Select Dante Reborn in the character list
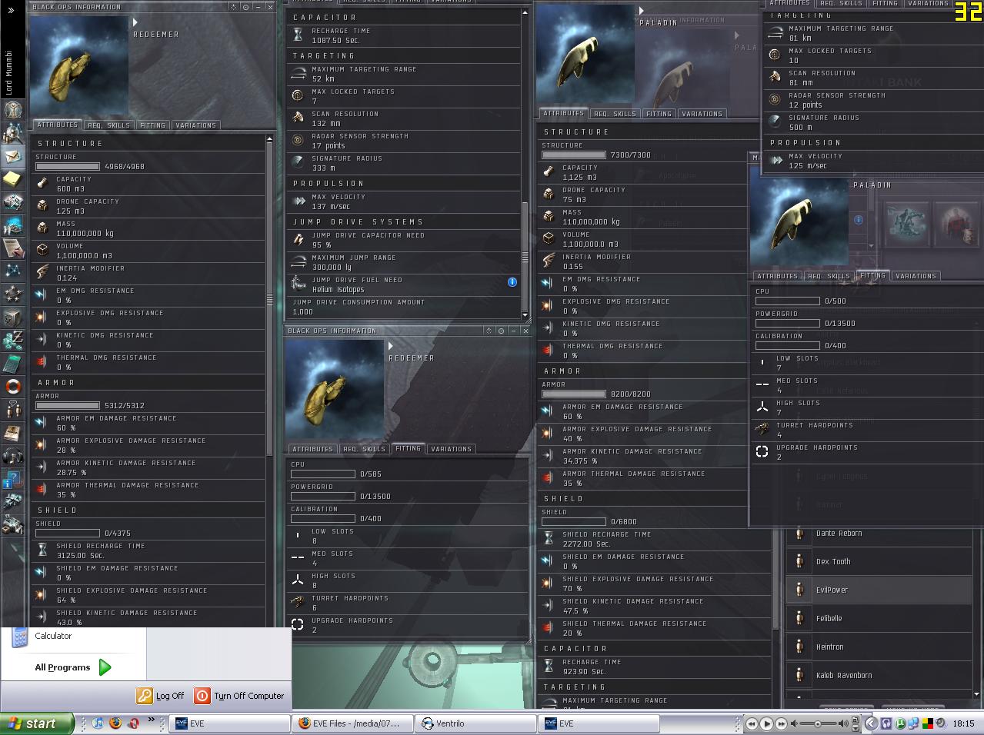Viewport: 984px width, 735px height. [879, 533]
